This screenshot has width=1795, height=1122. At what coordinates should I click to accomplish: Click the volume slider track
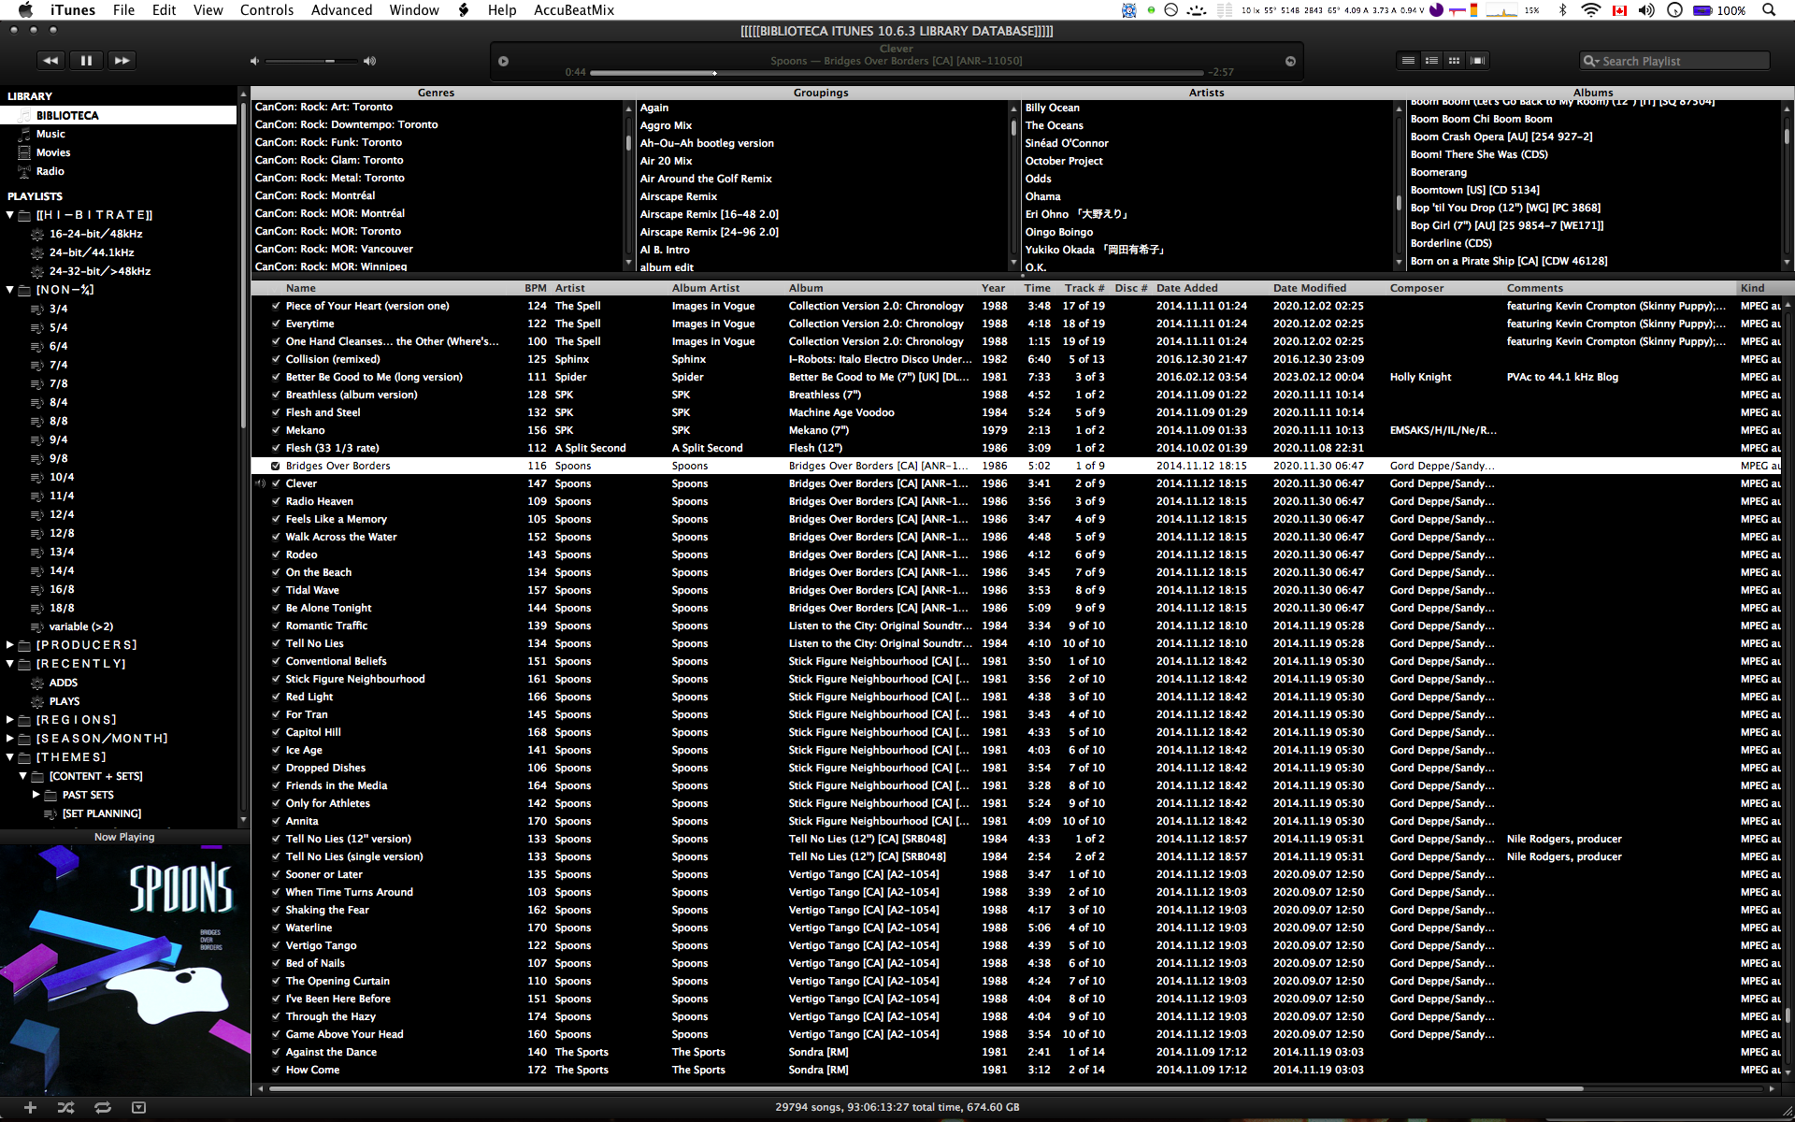311,61
